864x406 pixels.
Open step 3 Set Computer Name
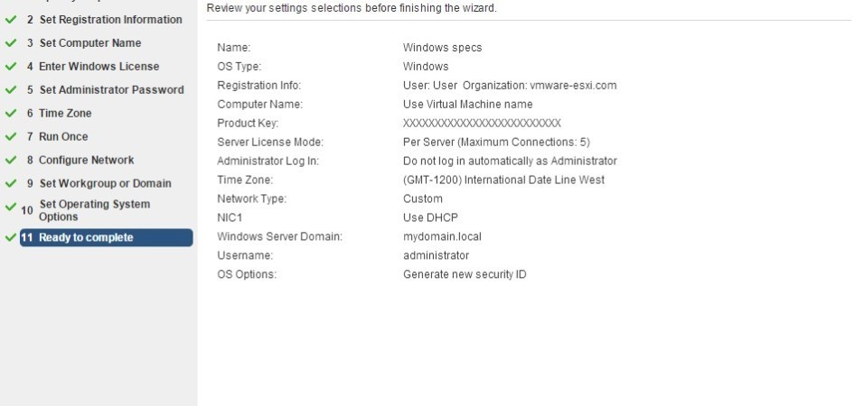tap(84, 43)
